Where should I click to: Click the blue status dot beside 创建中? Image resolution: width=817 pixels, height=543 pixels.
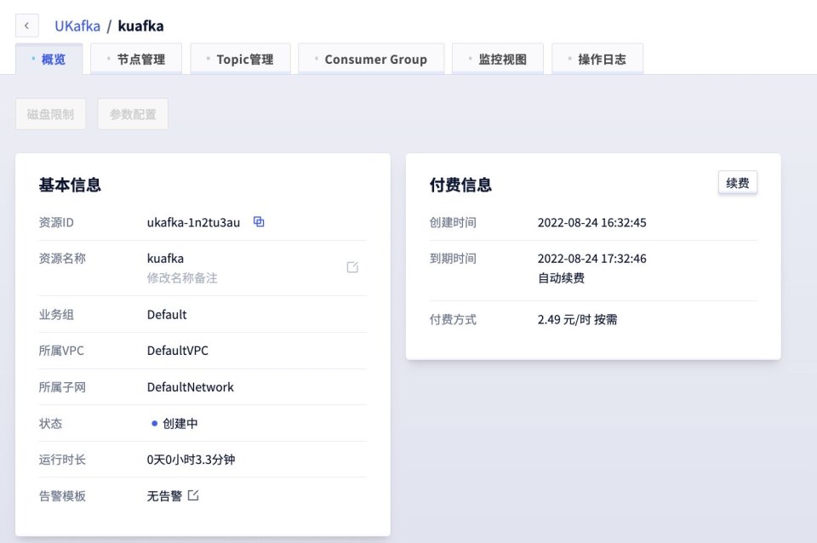154,423
